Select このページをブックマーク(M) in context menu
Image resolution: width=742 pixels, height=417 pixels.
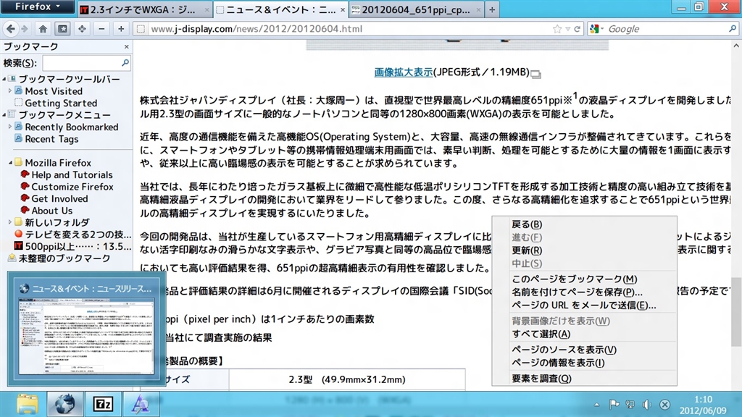(585, 279)
